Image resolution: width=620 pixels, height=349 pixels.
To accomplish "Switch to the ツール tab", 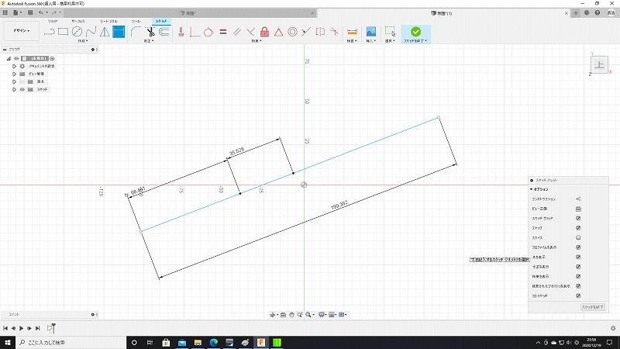I will coord(136,21).
